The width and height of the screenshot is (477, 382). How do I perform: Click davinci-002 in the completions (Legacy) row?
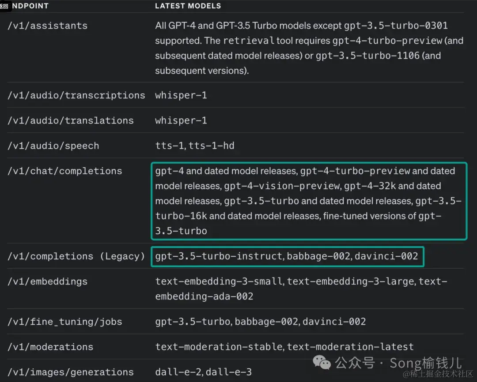tap(386, 256)
